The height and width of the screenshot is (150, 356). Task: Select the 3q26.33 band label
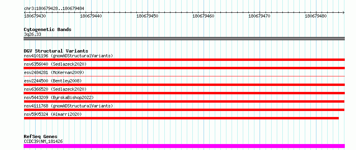(32, 35)
